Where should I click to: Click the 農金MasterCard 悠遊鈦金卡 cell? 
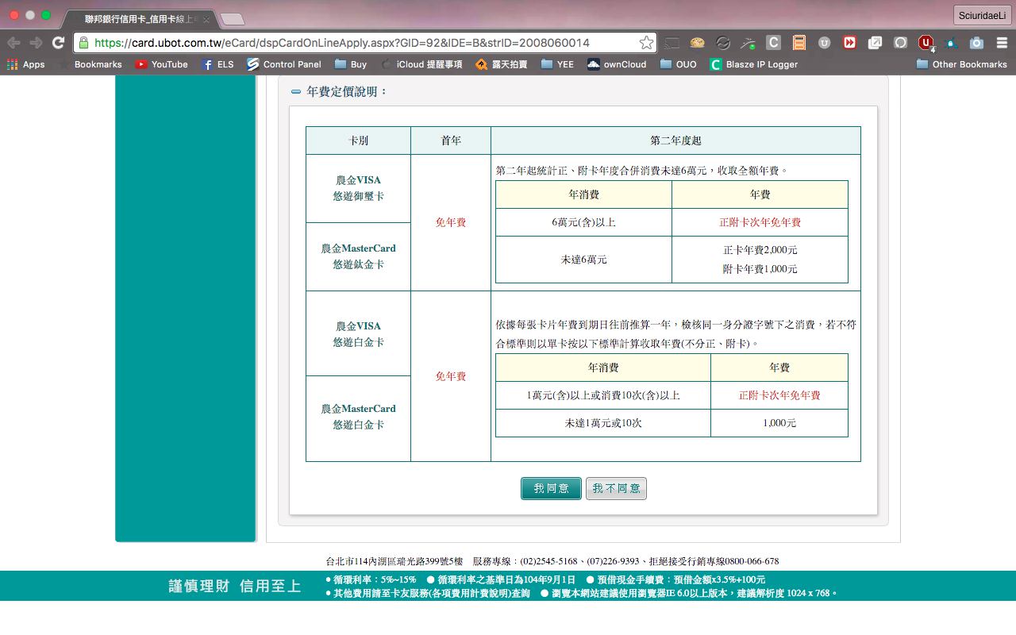coord(358,256)
